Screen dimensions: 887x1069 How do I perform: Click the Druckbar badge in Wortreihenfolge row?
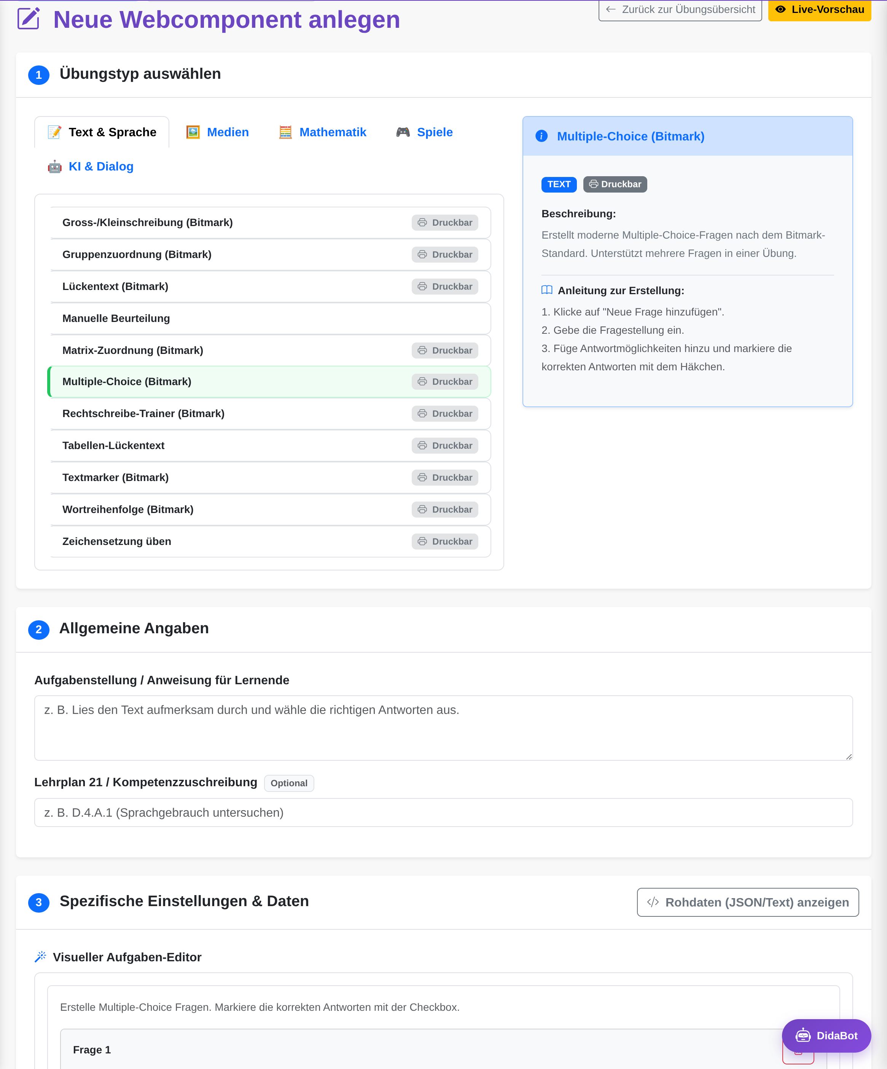click(445, 510)
